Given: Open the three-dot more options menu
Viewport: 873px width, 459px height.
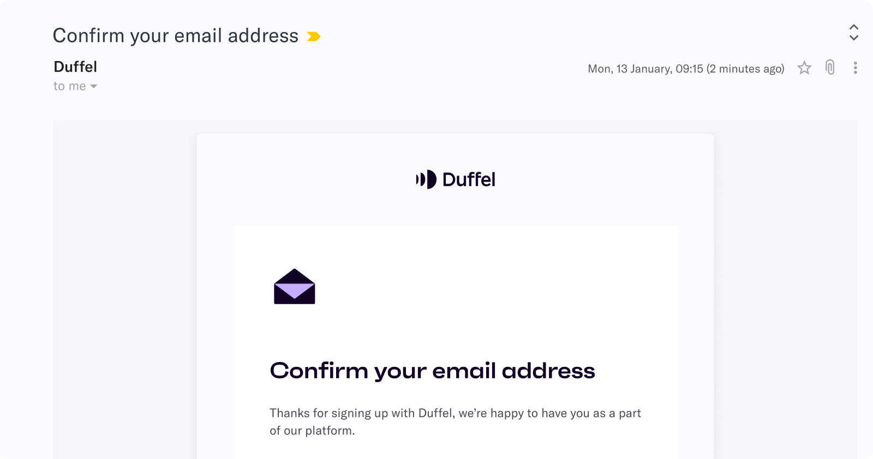Looking at the screenshot, I should [x=855, y=68].
